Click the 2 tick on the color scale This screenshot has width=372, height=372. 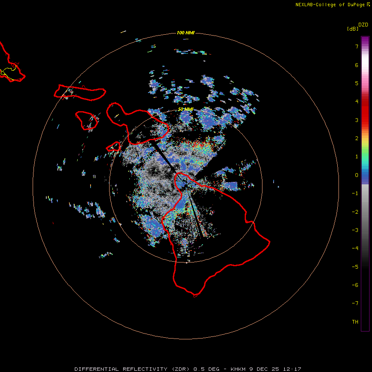click(357, 138)
